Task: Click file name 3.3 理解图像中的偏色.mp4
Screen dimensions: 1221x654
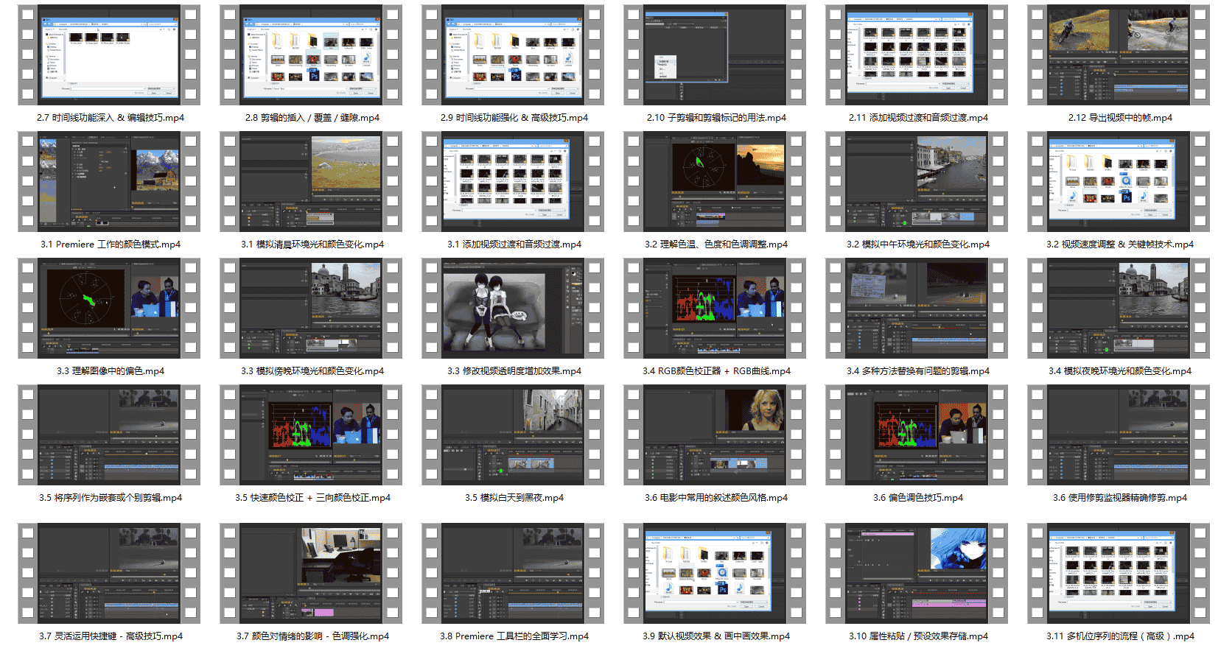Action: (x=110, y=371)
